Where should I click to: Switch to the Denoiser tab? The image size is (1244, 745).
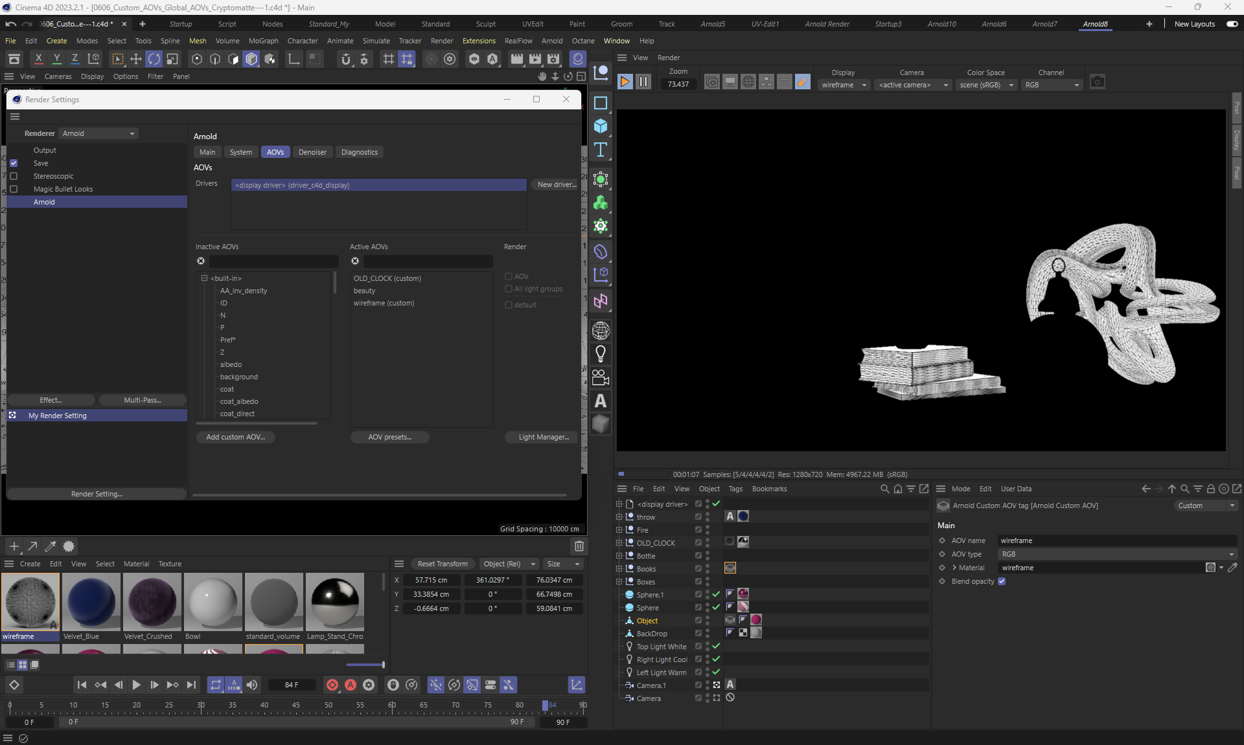click(312, 152)
